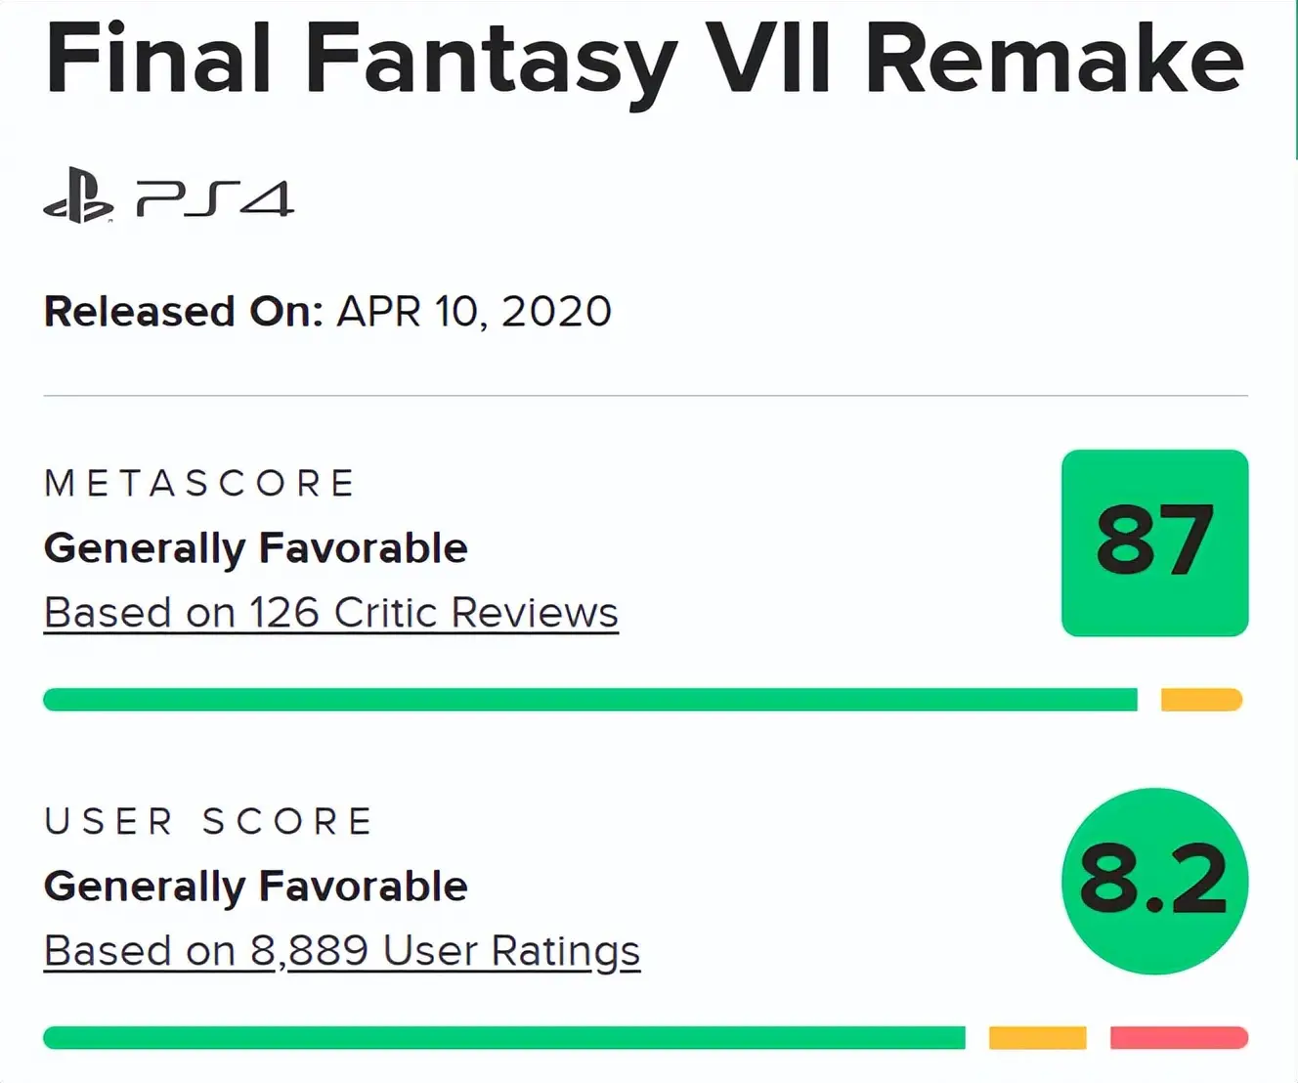Click the PS4 platform wordmark
Image resolution: width=1298 pixels, height=1083 pixels.
[215, 198]
